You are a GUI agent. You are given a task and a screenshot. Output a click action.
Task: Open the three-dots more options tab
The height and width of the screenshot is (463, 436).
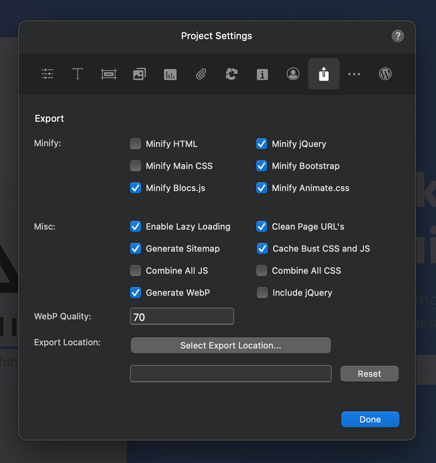tap(354, 74)
